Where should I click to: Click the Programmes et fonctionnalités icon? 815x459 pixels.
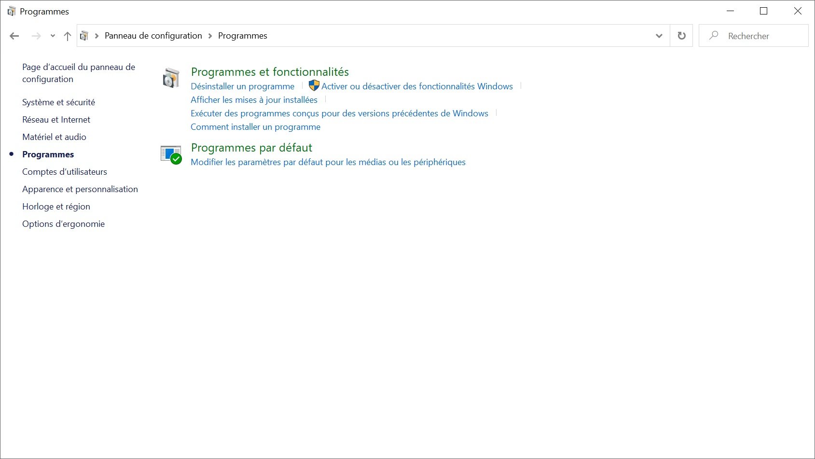171,78
